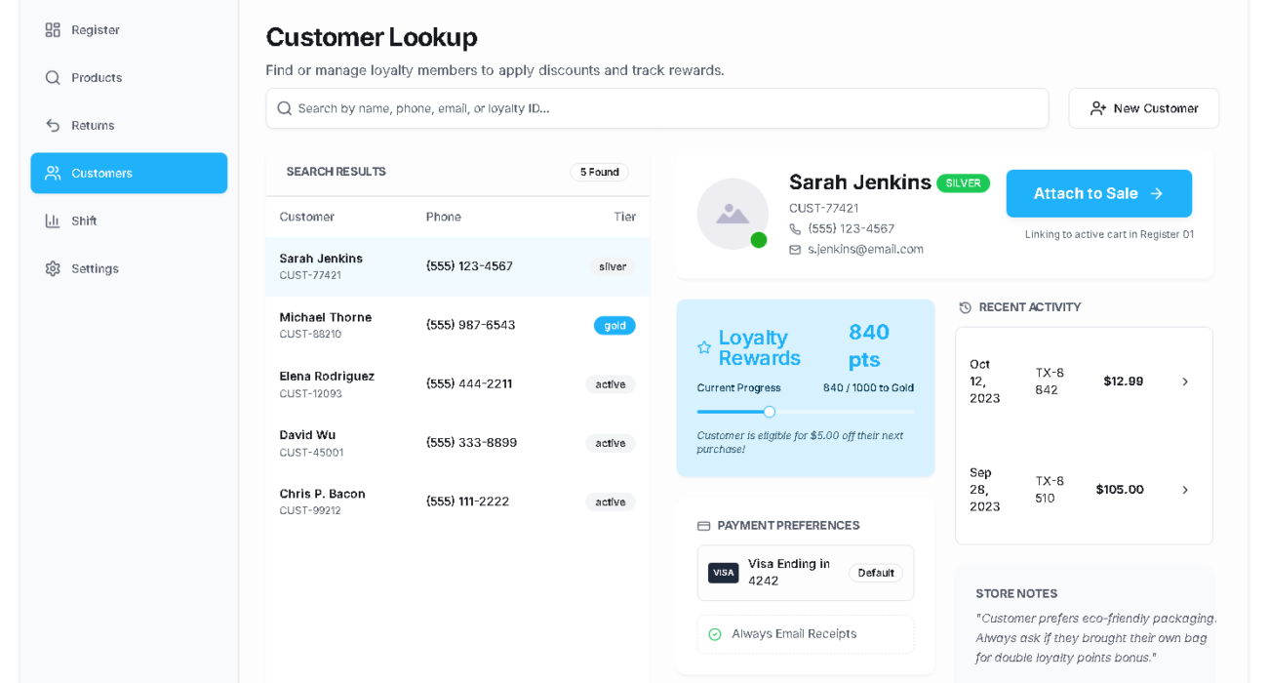Open the Customers section in sidebar
Screen dimensions: 1268x683
129,174
